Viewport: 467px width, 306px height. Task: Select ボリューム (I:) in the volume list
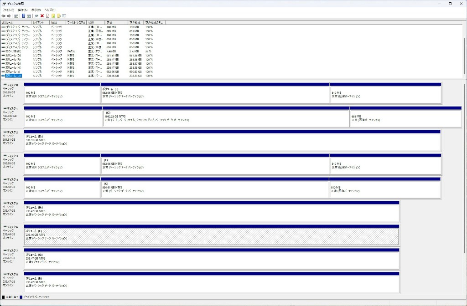(x=78, y=71)
